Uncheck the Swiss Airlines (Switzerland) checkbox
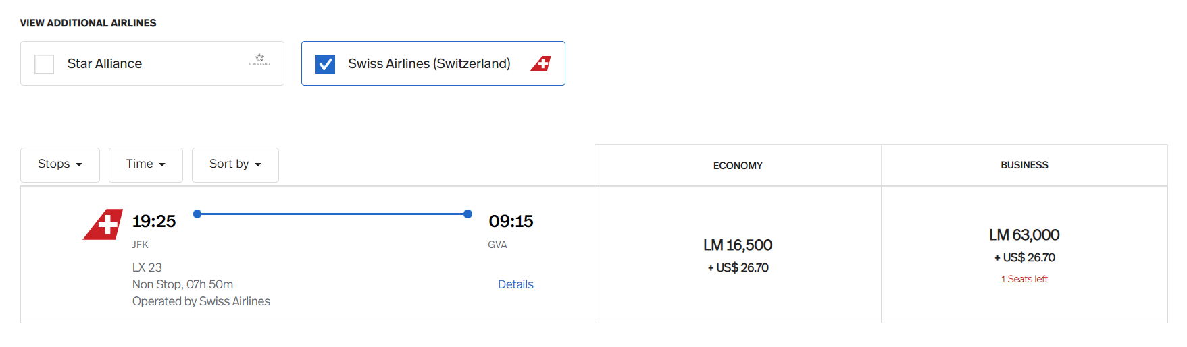The height and width of the screenshot is (347, 1187). click(325, 64)
